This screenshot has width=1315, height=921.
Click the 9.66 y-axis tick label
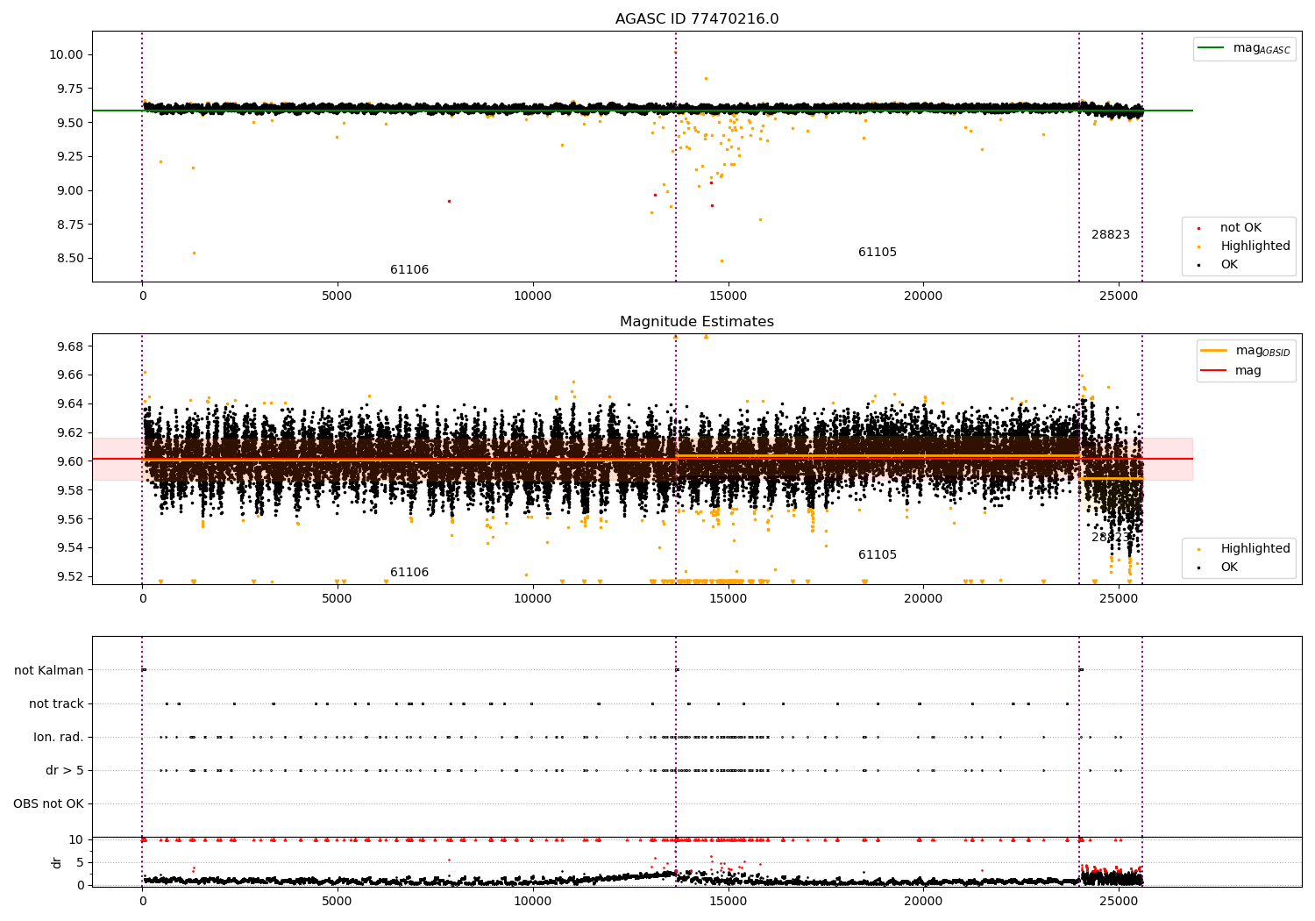pyautogui.click(x=69, y=375)
